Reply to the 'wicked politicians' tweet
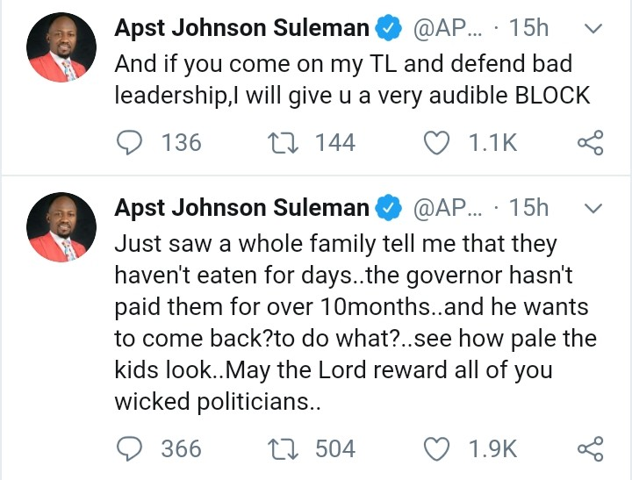This screenshot has height=480, width=632. coord(131,448)
